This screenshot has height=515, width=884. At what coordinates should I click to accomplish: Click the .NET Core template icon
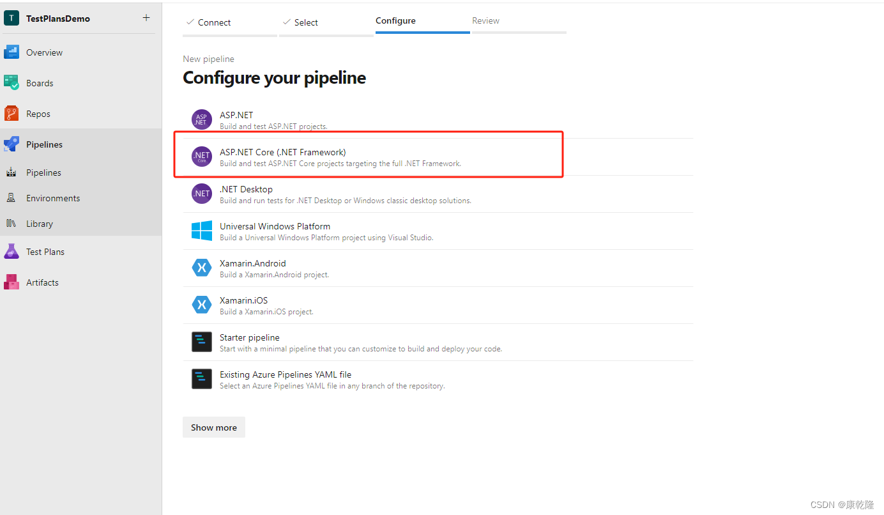tap(202, 157)
